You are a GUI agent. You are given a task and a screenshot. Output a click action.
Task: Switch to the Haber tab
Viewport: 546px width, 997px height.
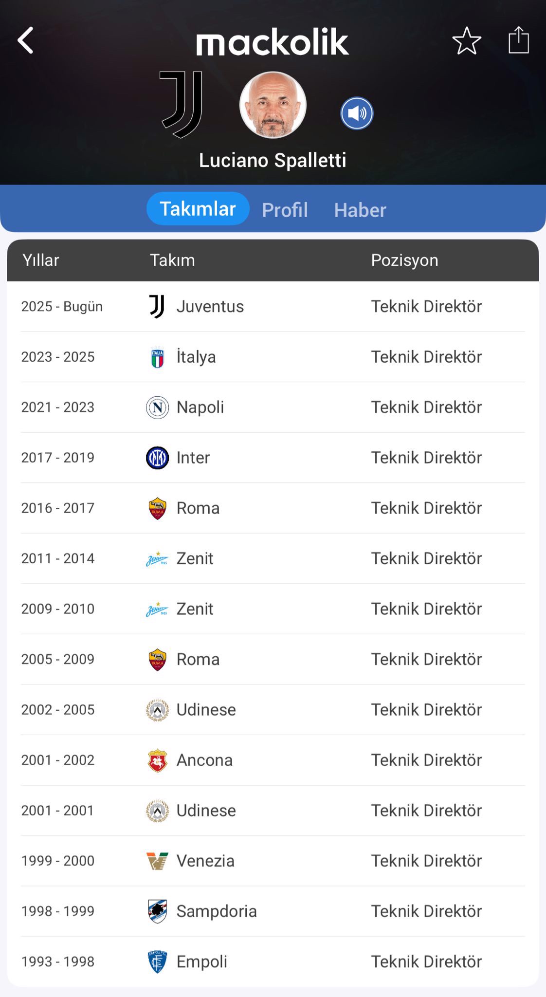(360, 210)
